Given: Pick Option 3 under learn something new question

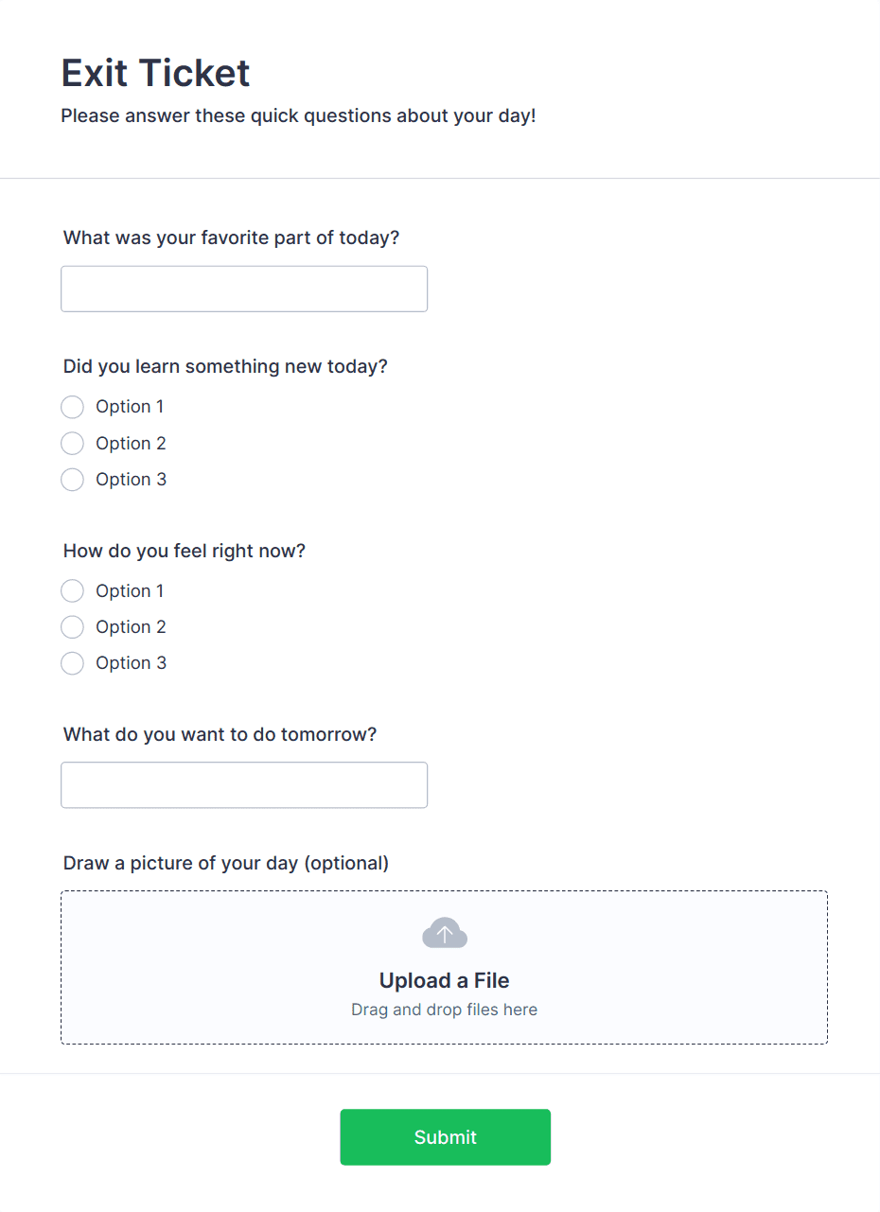Looking at the screenshot, I should point(73,480).
